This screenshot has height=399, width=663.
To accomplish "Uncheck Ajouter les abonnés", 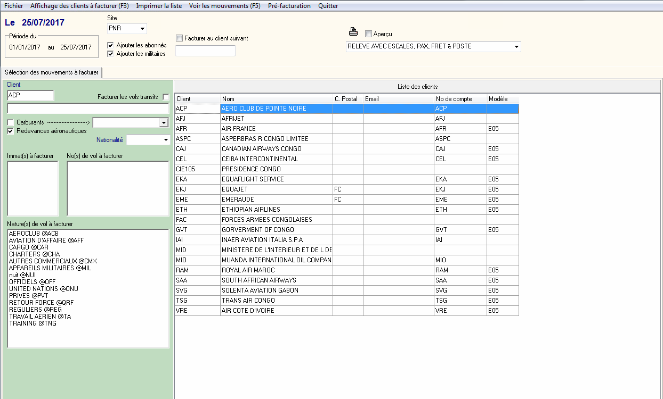I will point(111,46).
